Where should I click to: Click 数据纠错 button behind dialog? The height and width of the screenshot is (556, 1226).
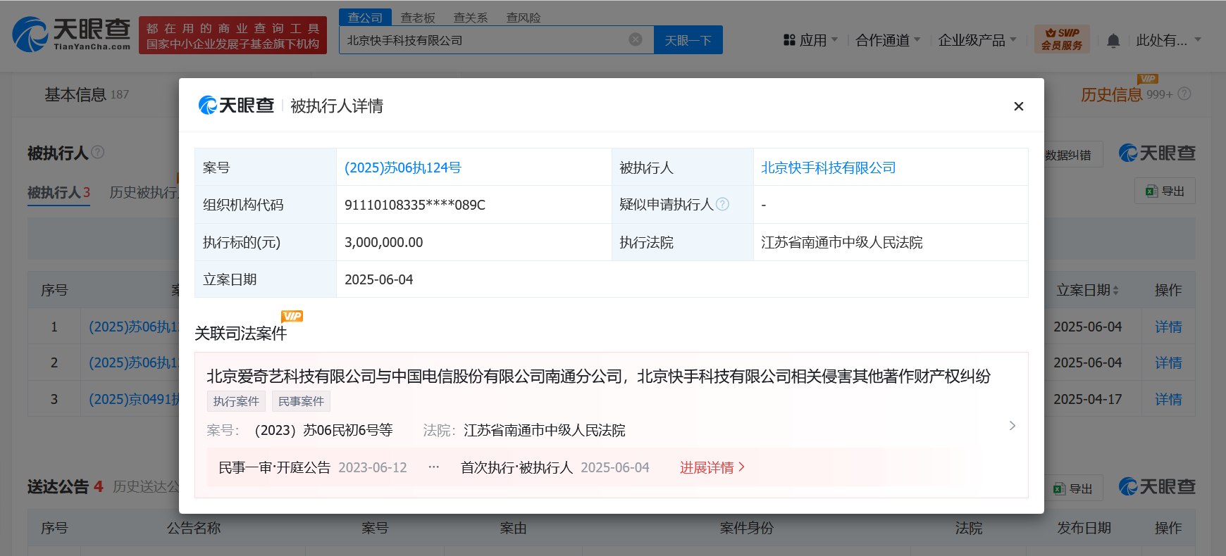(x=1067, y=155)
